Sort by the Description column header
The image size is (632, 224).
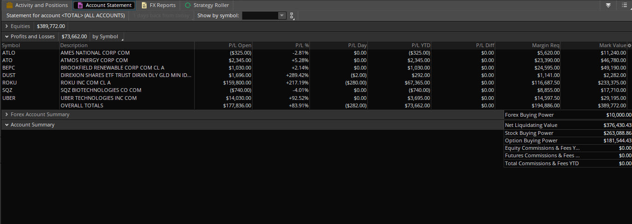pos(127,45)
